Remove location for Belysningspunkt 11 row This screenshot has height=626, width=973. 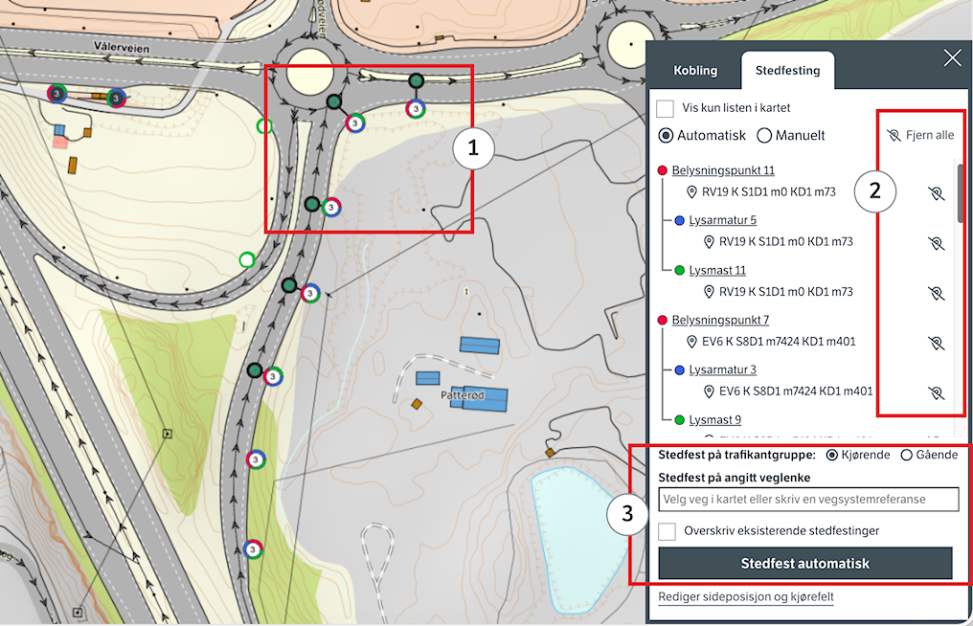(936, 193)
